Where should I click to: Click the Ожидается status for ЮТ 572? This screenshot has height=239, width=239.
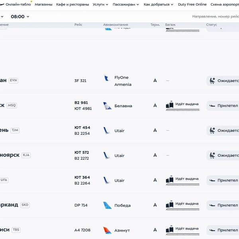coord(223,155)
